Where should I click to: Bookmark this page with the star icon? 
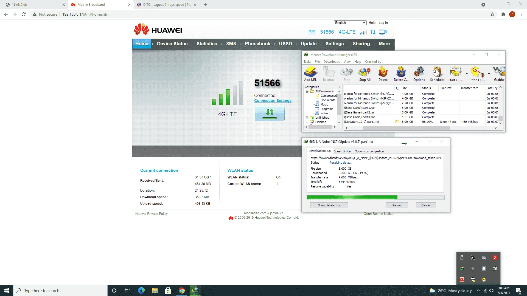(x=492, y=14)
